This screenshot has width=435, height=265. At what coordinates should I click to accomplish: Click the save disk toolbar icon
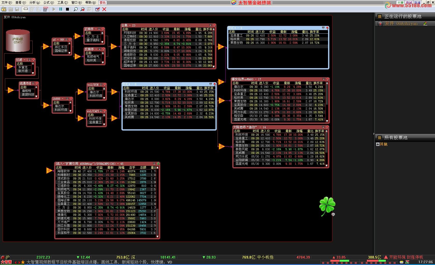tap(17, 9)
